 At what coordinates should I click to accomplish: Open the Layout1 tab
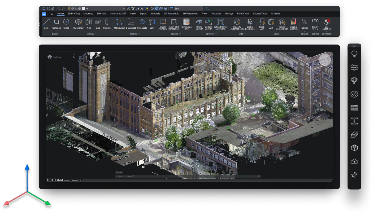coord(67,180)
